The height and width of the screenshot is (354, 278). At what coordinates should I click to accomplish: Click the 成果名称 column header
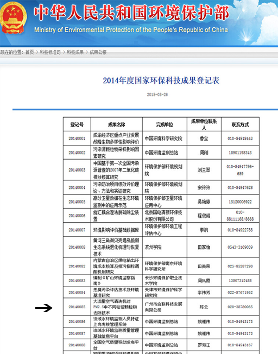point(116,124)
